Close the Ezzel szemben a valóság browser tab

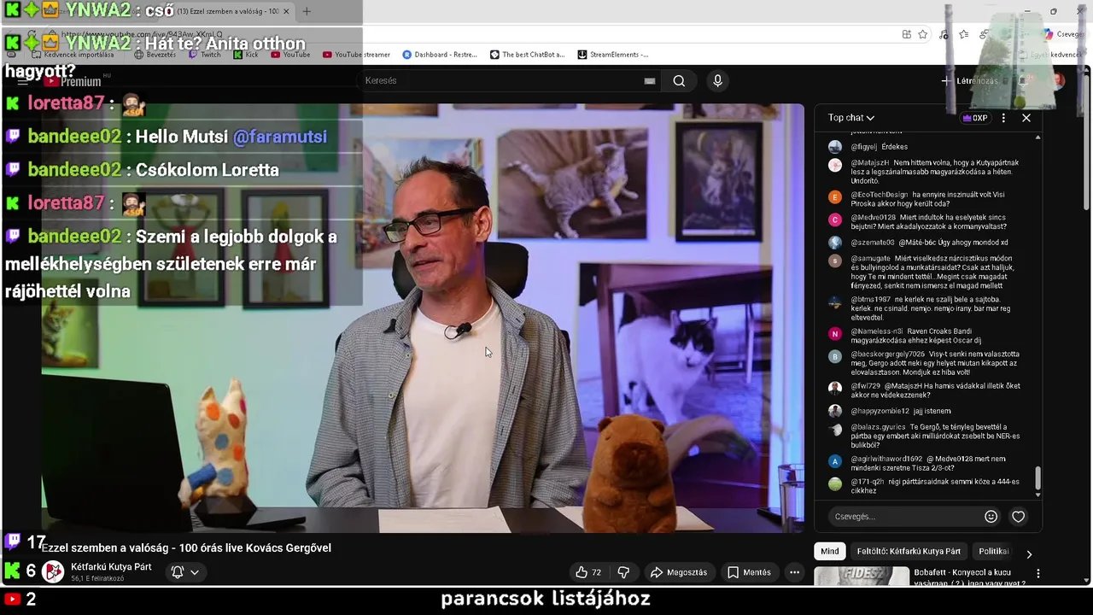pyautogui.click(x=286, y=11)
